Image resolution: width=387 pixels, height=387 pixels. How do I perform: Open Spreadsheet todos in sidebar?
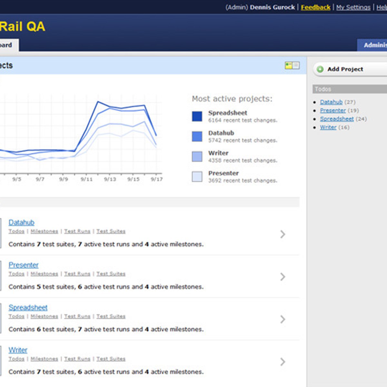[337, 119]
